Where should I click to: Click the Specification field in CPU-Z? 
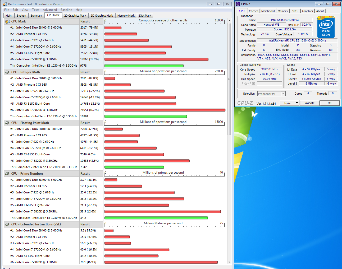(x=297, y=41)
